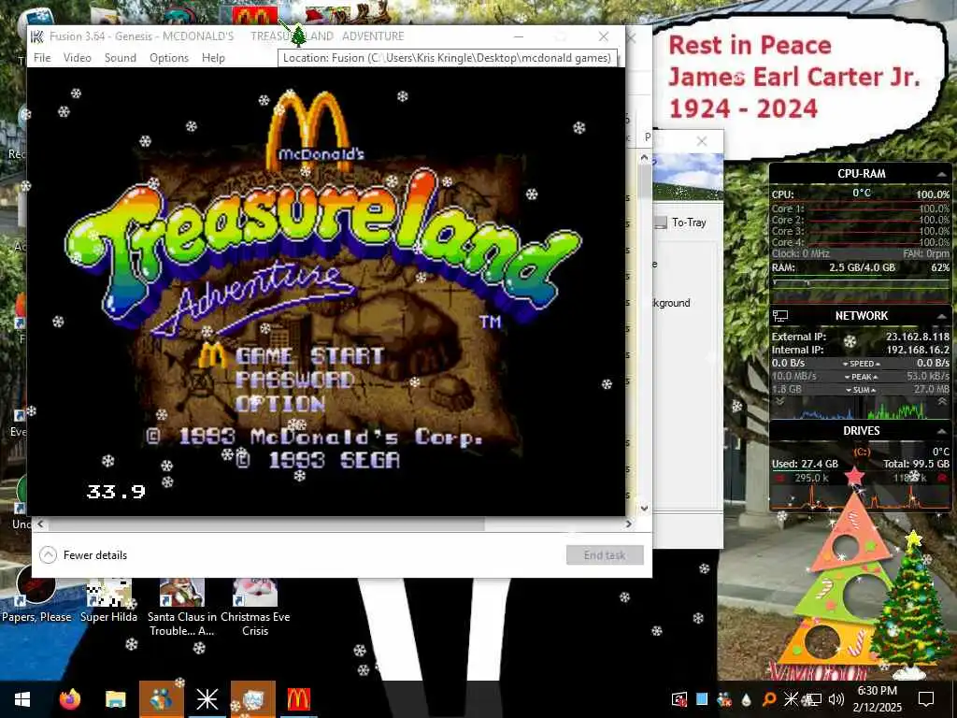Viewport: 957px width, 718px height.
Task: Open the Options menu in Fusion
Action: pyautogui.click(x=169, y=57)
